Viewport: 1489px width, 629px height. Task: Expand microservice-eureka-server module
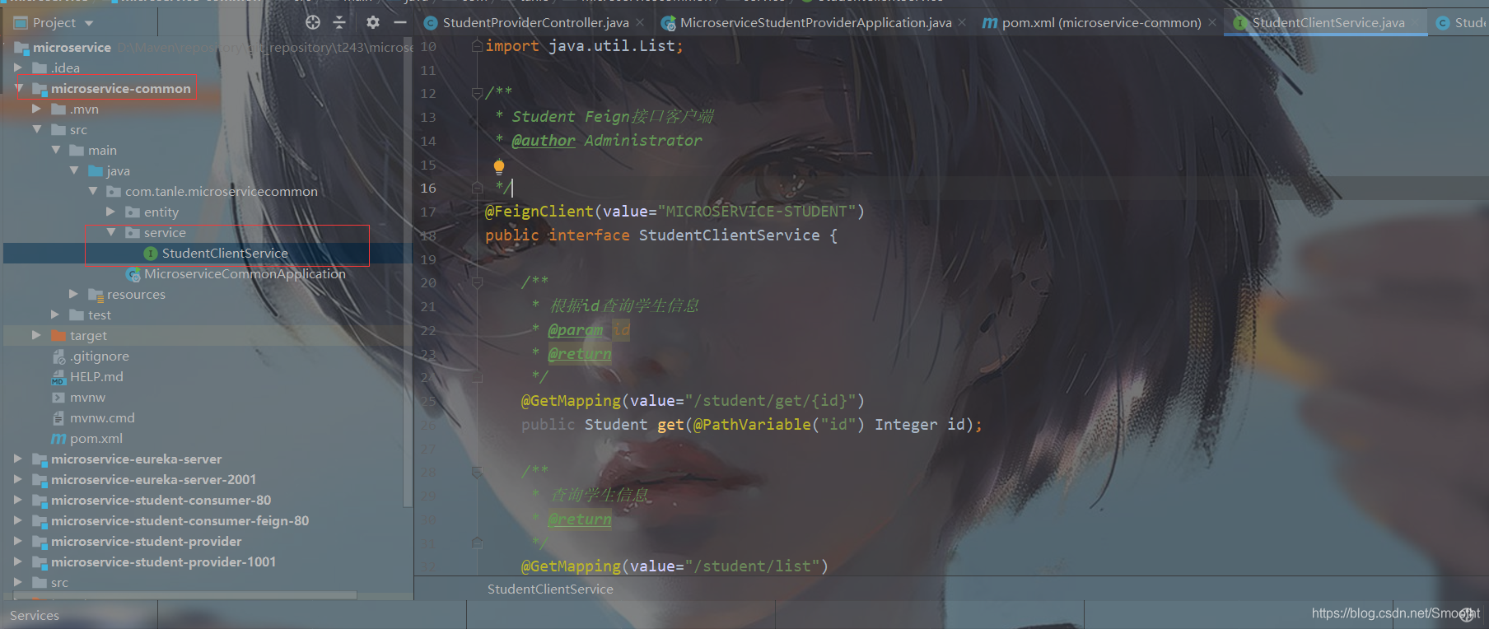(x=18, y=459)
